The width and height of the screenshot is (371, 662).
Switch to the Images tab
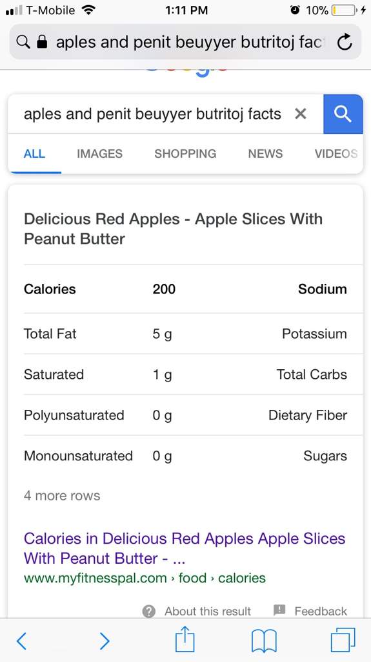pos(99,154)
